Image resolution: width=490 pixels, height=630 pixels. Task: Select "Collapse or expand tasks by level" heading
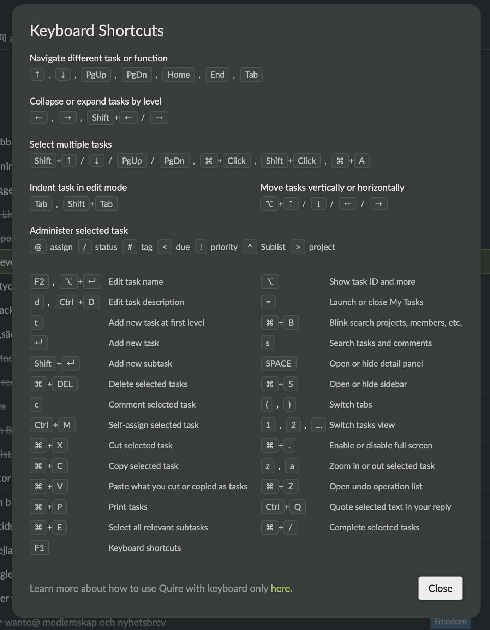tap(96, 101)
